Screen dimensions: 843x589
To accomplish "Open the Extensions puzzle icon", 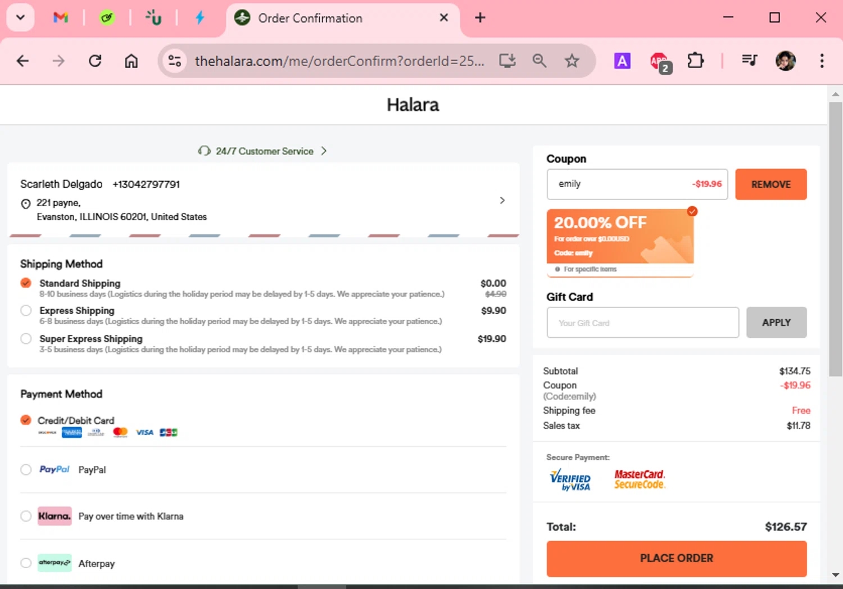I will [695, 61].
